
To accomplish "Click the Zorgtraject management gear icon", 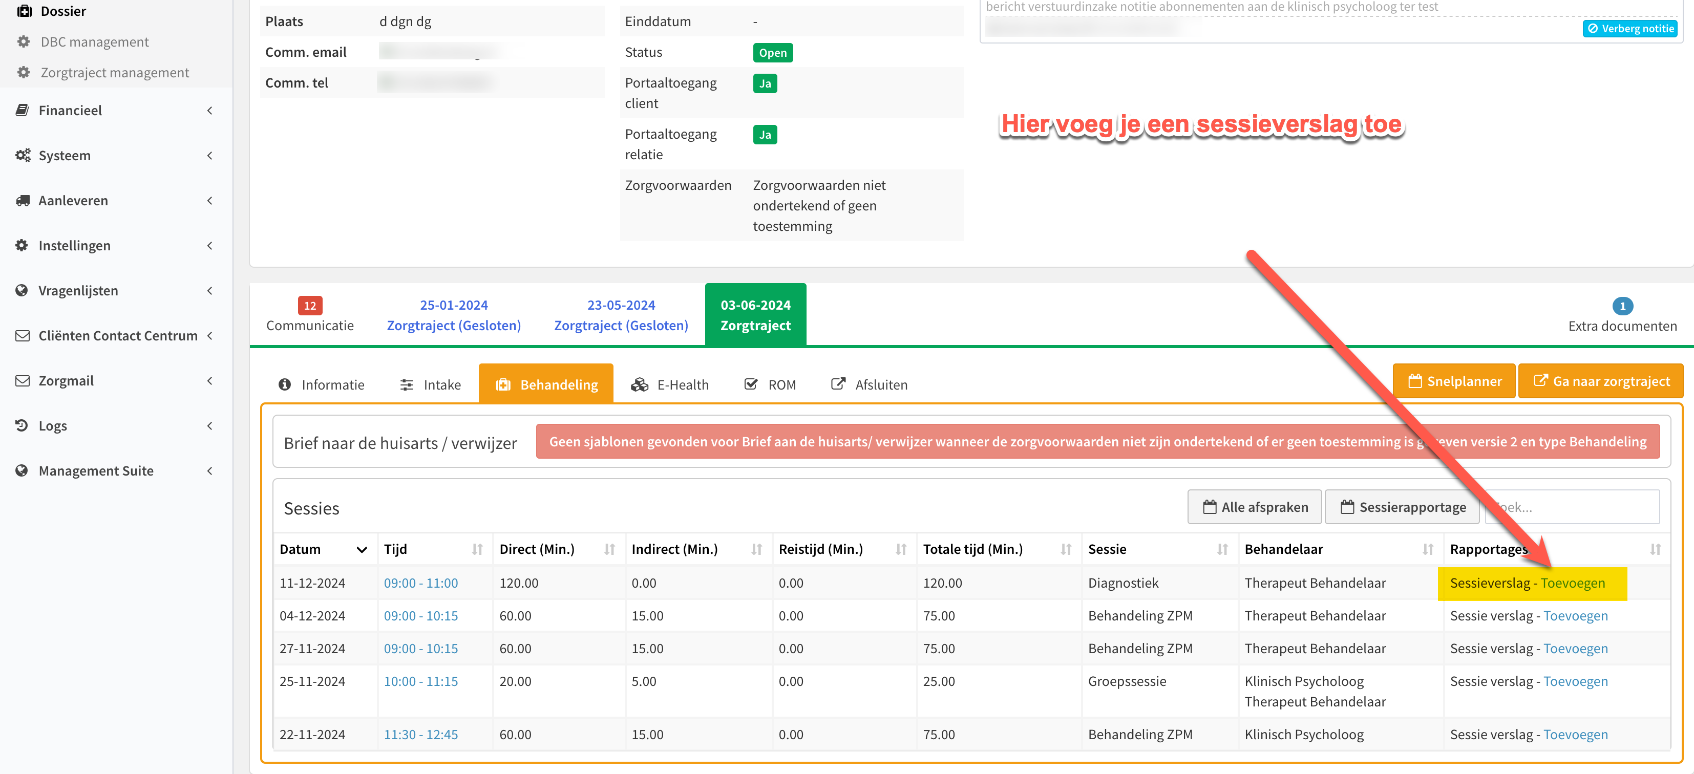I will (x=24, y=72).
